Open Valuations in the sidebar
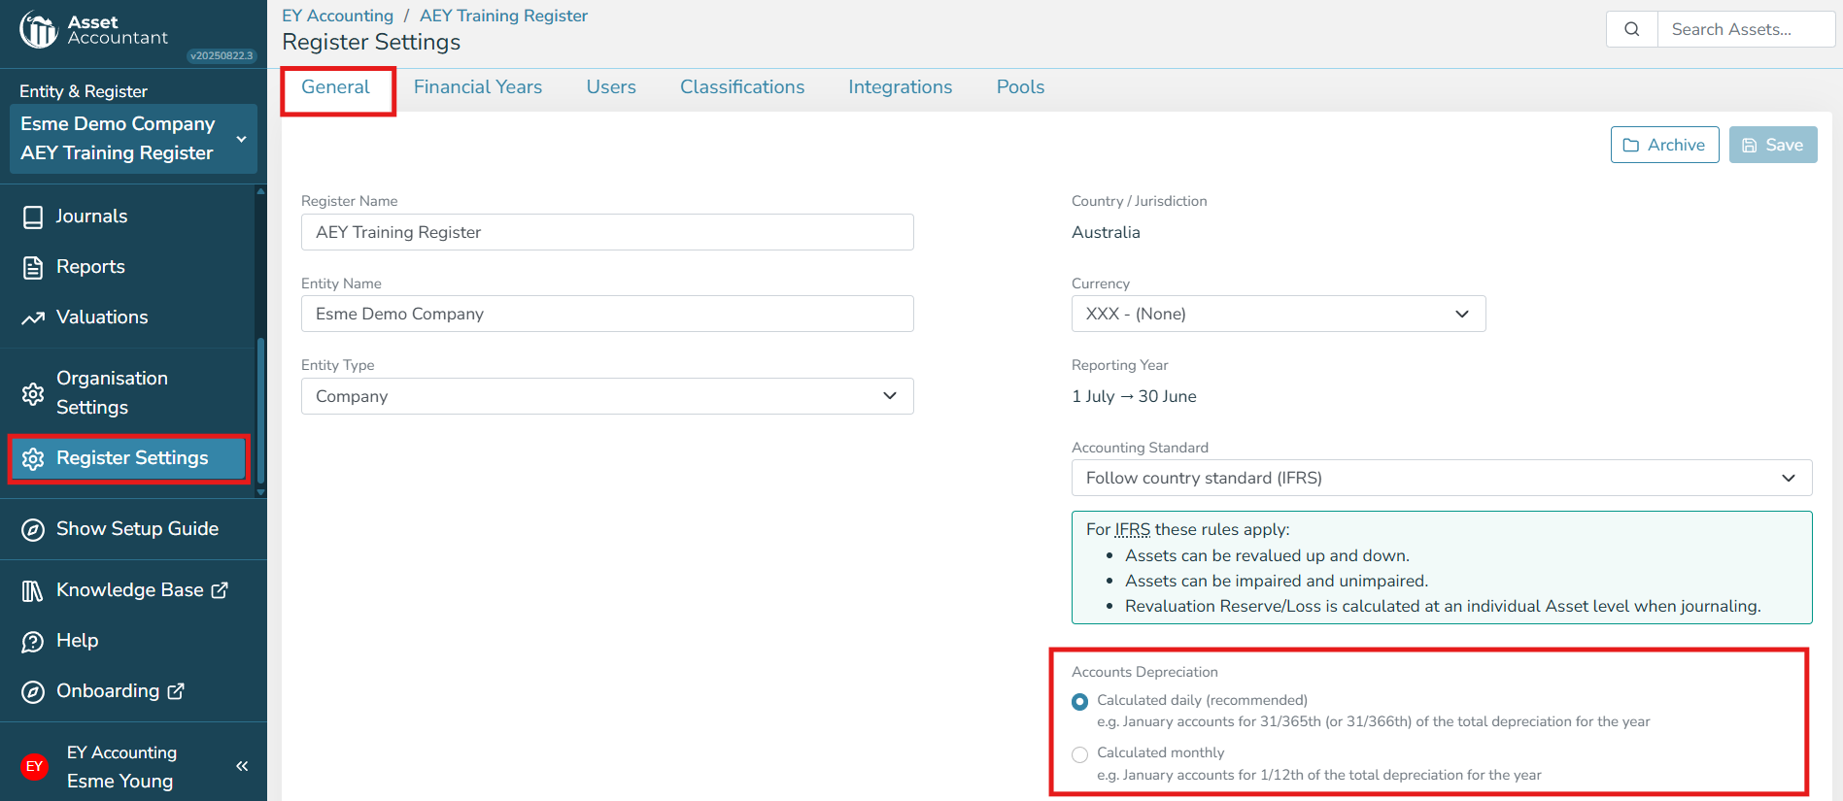Screen dimensions: 1843x801 127,317
